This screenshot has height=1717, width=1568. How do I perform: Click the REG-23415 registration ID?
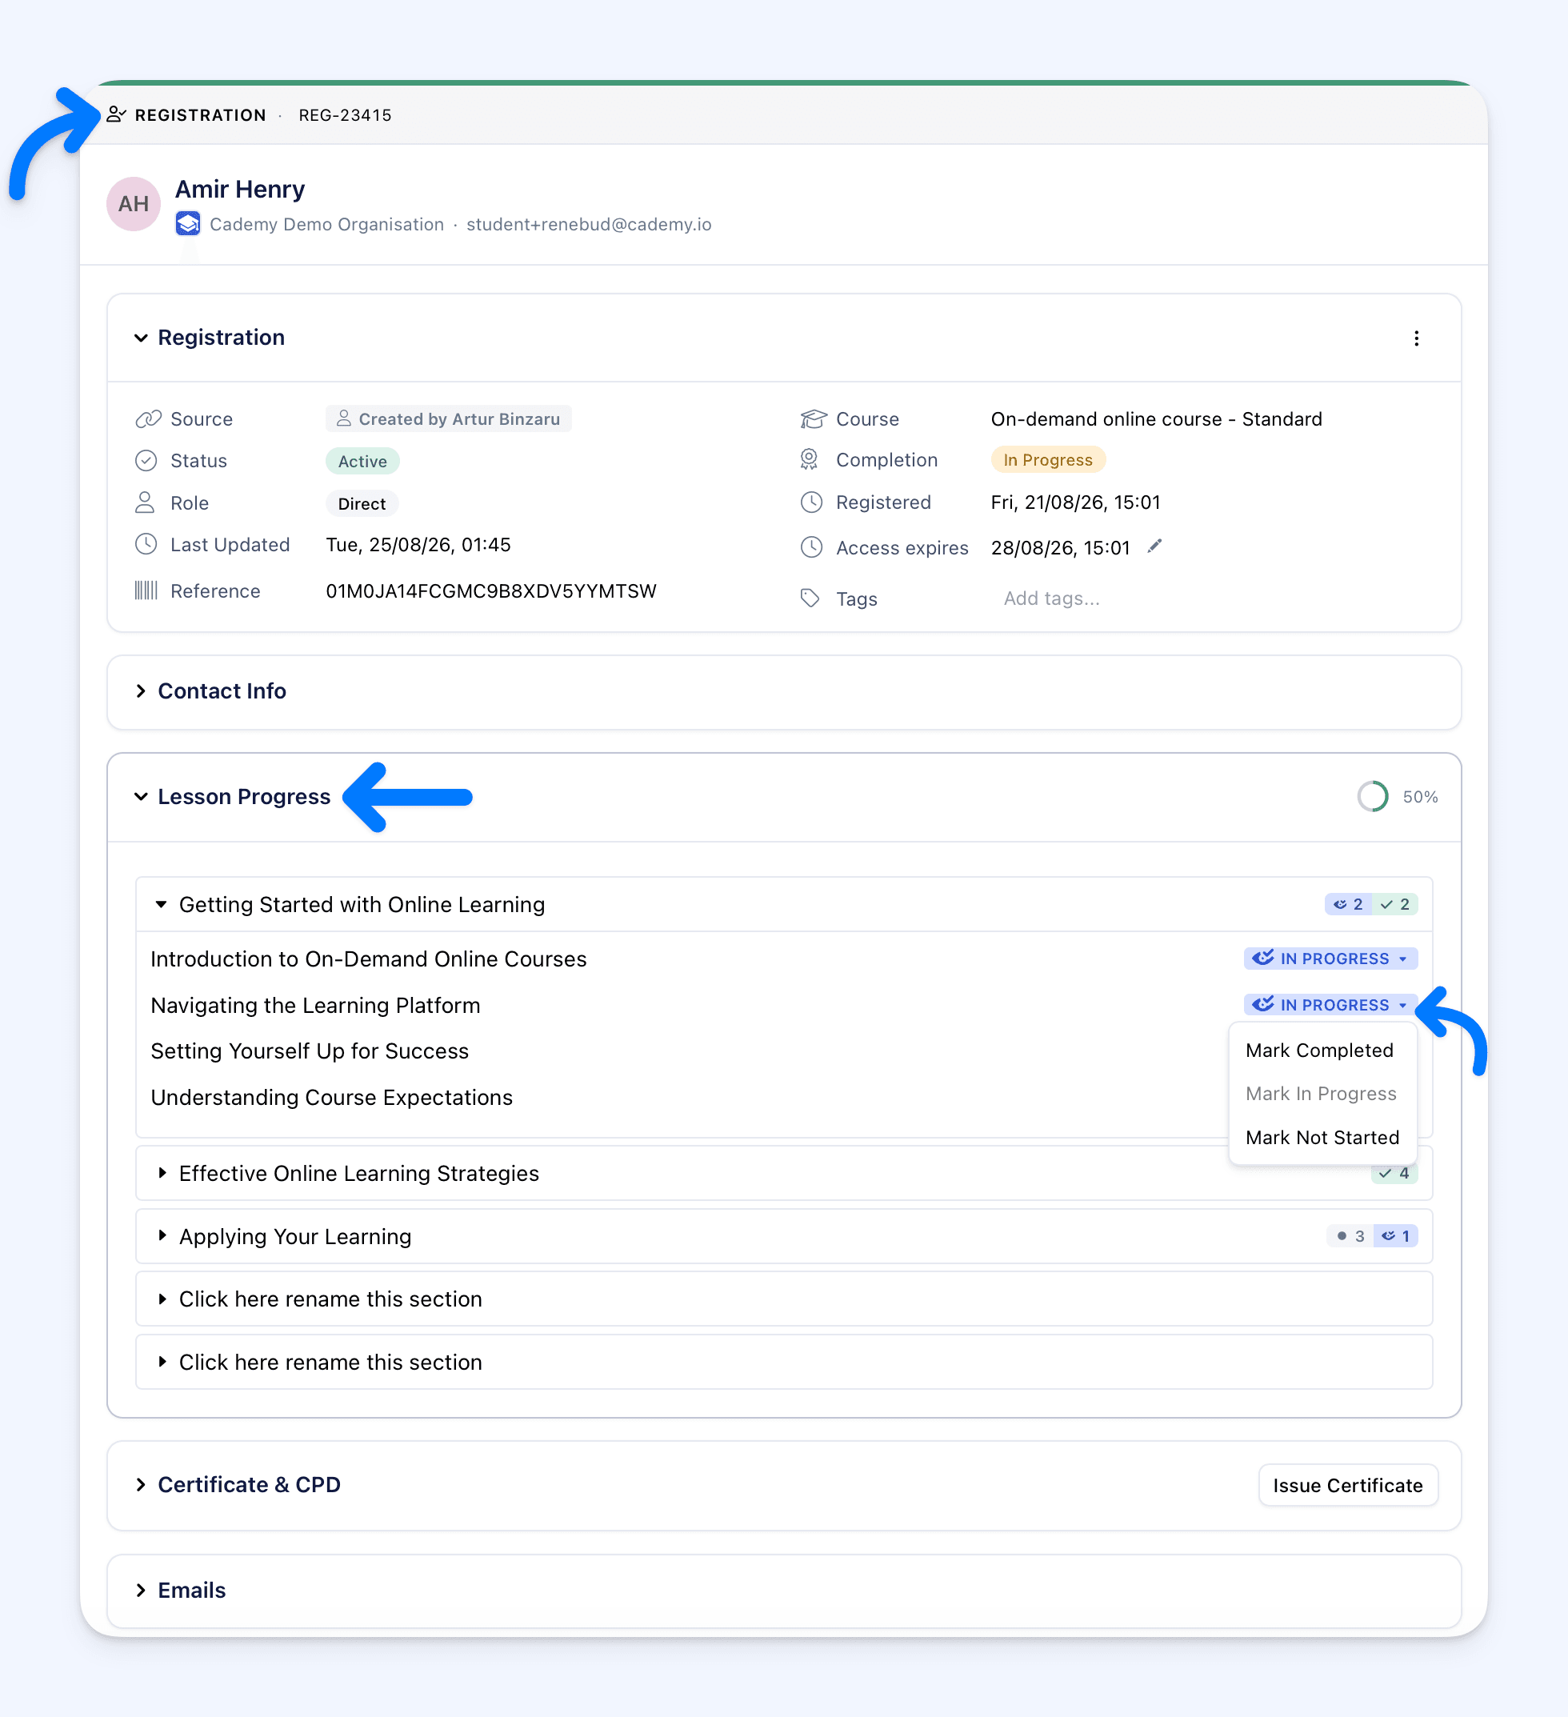pyautogui.click(x=345, y=115)
